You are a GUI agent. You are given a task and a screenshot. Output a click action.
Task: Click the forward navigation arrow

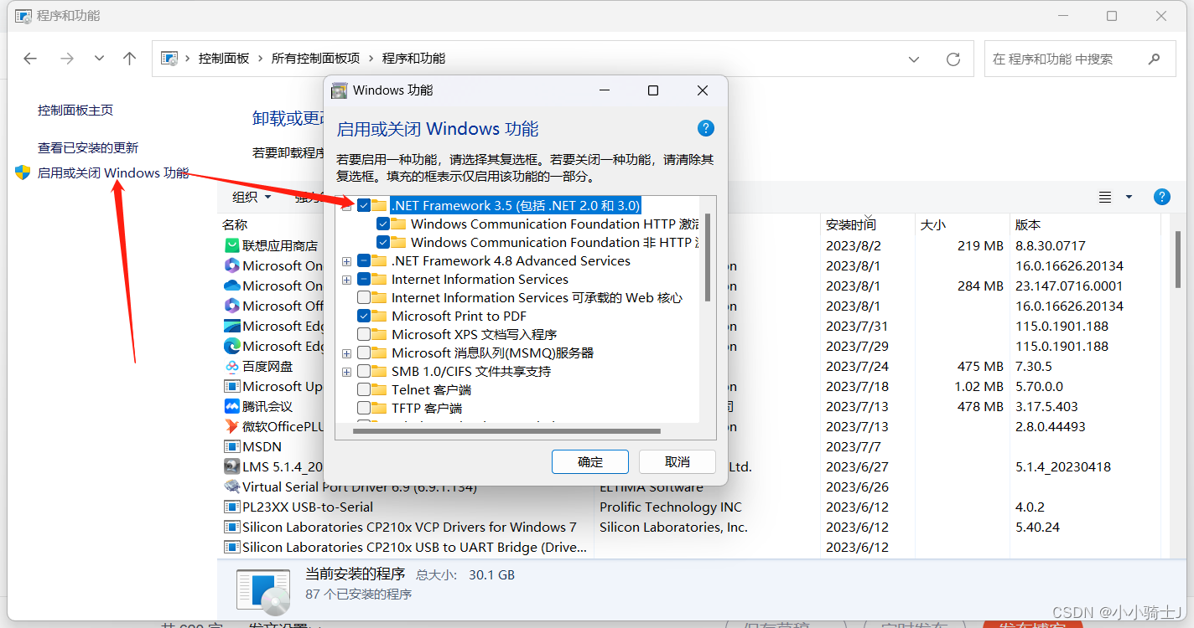coord(67,59)
